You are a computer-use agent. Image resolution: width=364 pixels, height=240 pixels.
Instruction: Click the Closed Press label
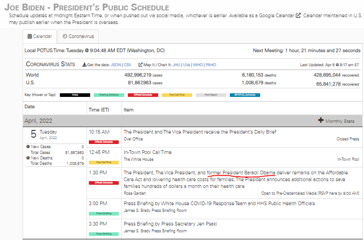348,139
